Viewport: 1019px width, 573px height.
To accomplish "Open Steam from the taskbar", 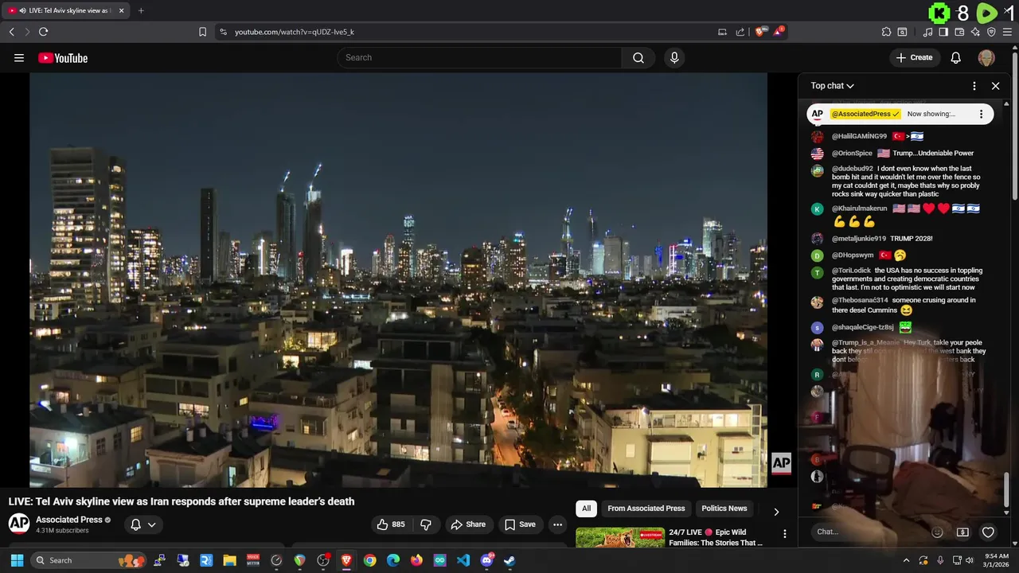I will (509, 560).
